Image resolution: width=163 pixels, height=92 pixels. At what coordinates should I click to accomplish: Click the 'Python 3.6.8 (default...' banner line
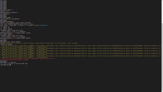coord(16,23)
